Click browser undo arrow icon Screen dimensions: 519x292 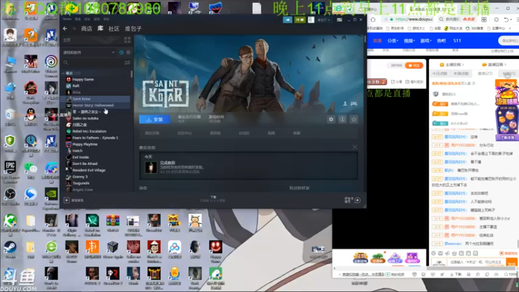click(x=505, y=19)
